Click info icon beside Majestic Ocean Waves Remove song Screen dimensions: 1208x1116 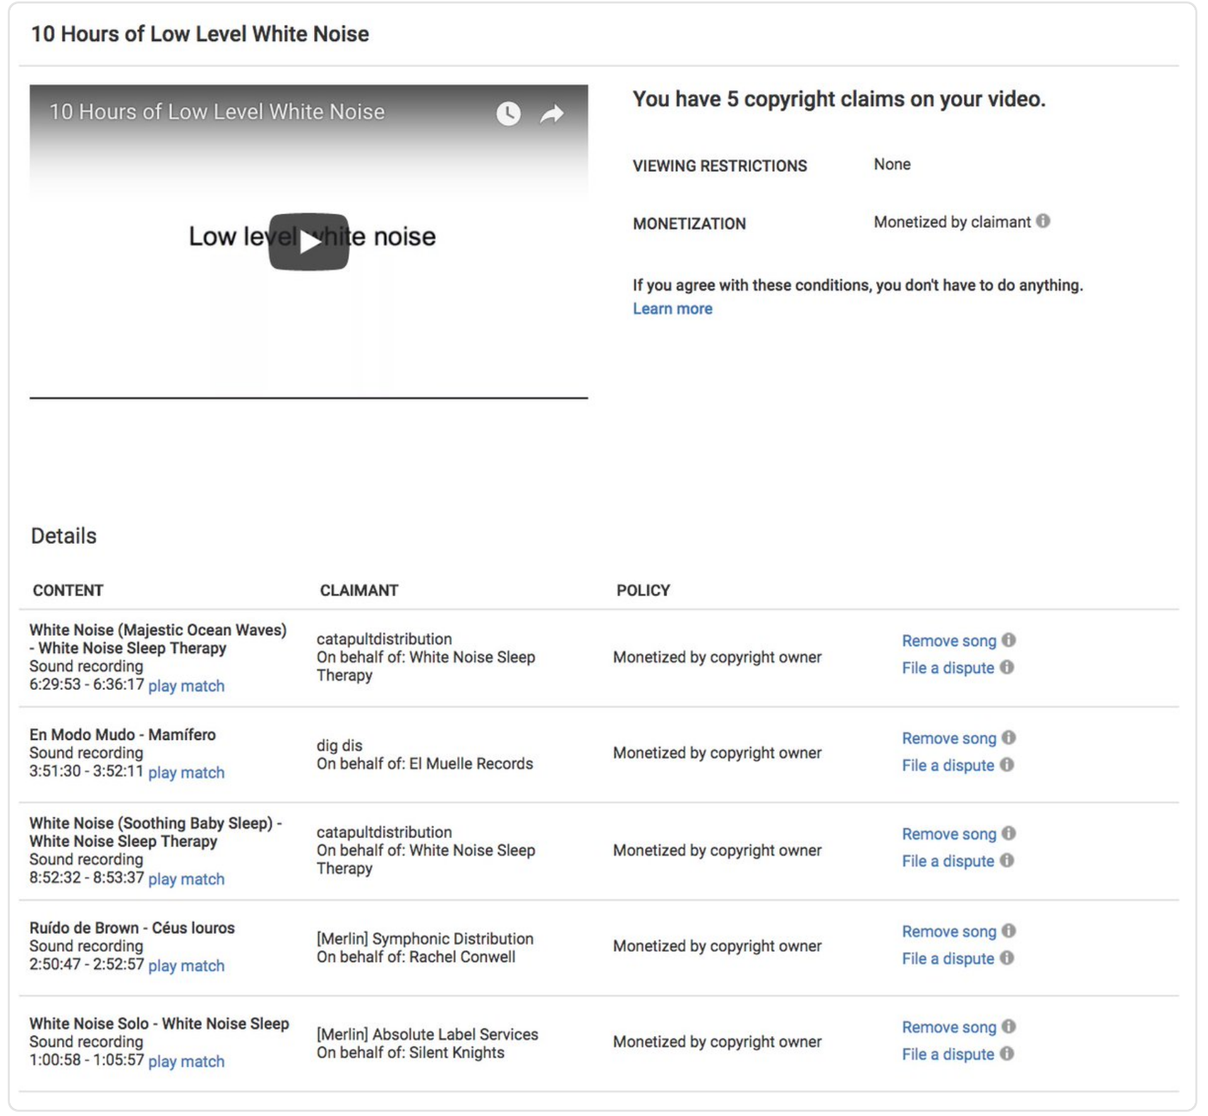pyautogui.click(x=1009, y=640)
